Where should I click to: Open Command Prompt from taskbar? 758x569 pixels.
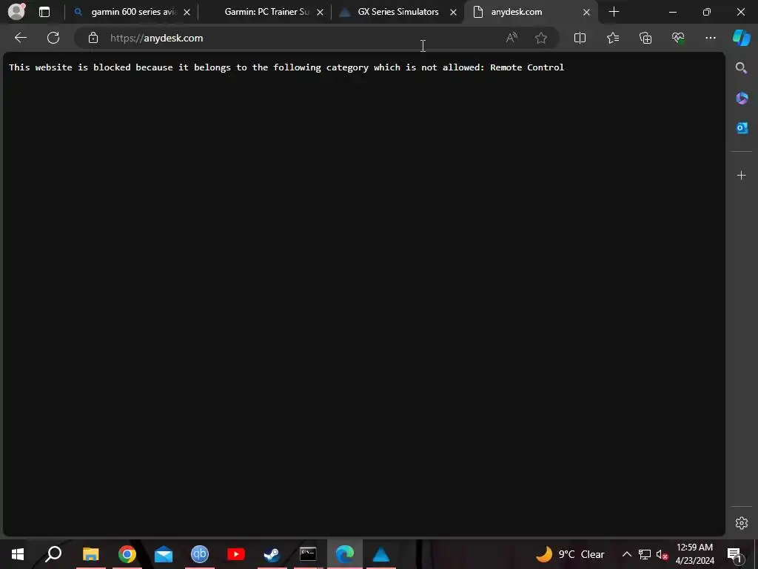tap(308, 554)
